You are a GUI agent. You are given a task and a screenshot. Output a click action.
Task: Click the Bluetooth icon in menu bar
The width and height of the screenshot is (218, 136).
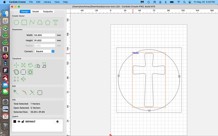(x=166, y=2)
